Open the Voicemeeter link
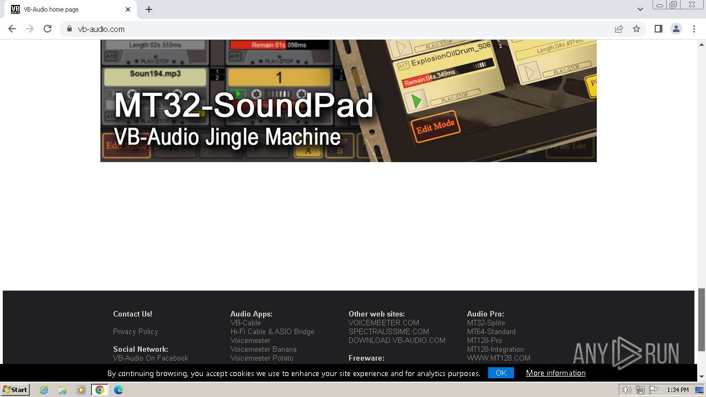706x397 pixels. point(250,340)
